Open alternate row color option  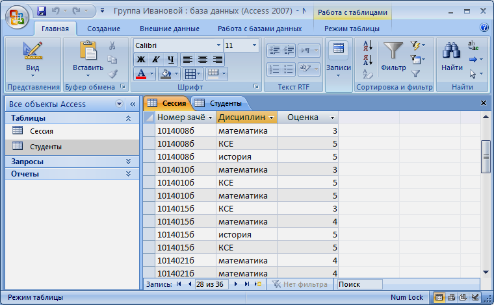[x=216, y=73]
